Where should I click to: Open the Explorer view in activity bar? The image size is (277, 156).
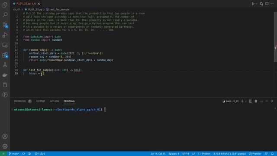click(5, 5)
